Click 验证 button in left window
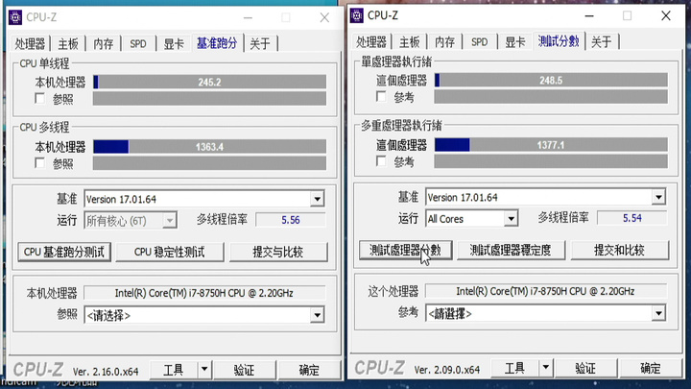Viewport: 691px width, 389px height. 244,370
